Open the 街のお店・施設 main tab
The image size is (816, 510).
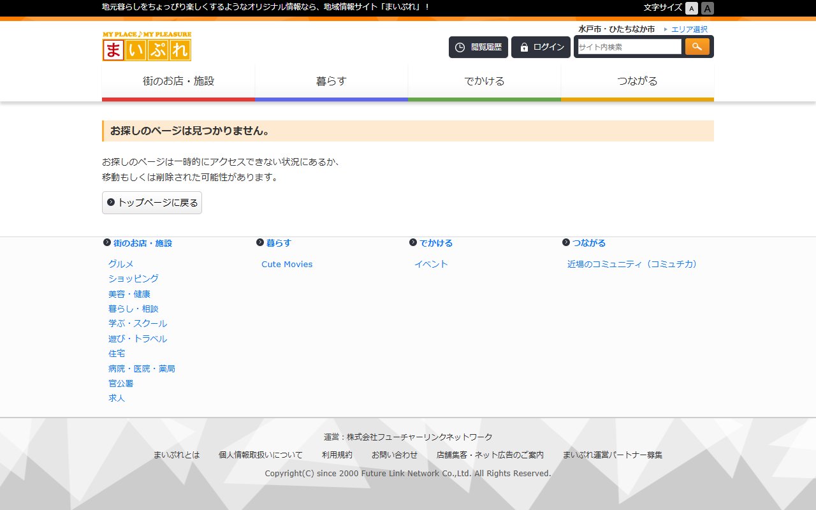178,83
